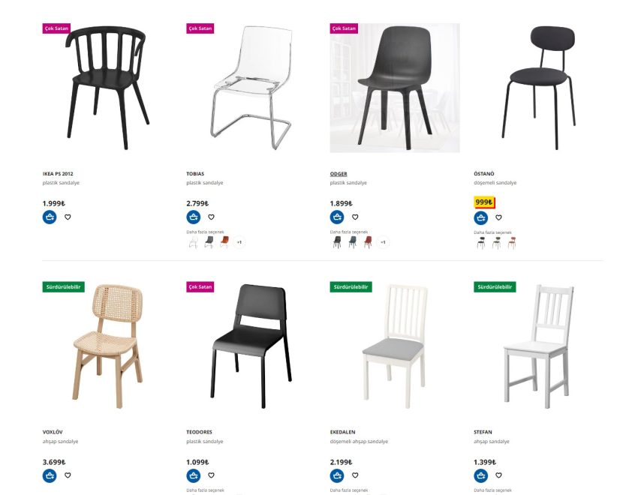Add ODGER chair to cart
The image size is (638, 495).
click(x=337, y=217)
